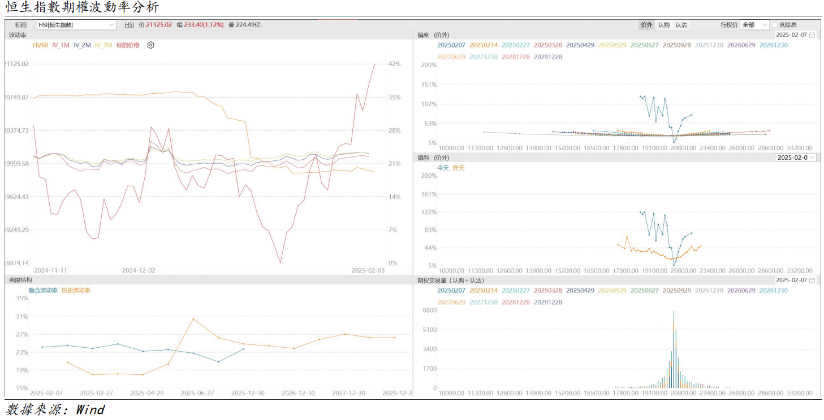Expand the HSI[恒生指数] underlying dropdown
Screen dimensions: 824x420
[111, 25]
